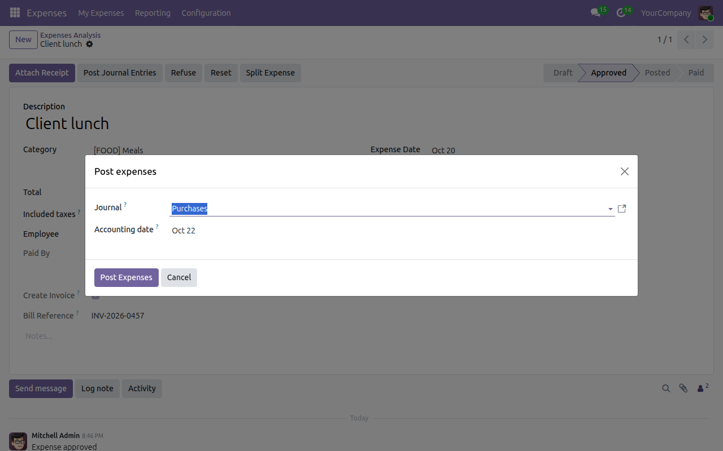The height and width of the screenshot is (451, 723).
Task: Open the gear actions icon beside Client lunch
Action: point(89,44)
